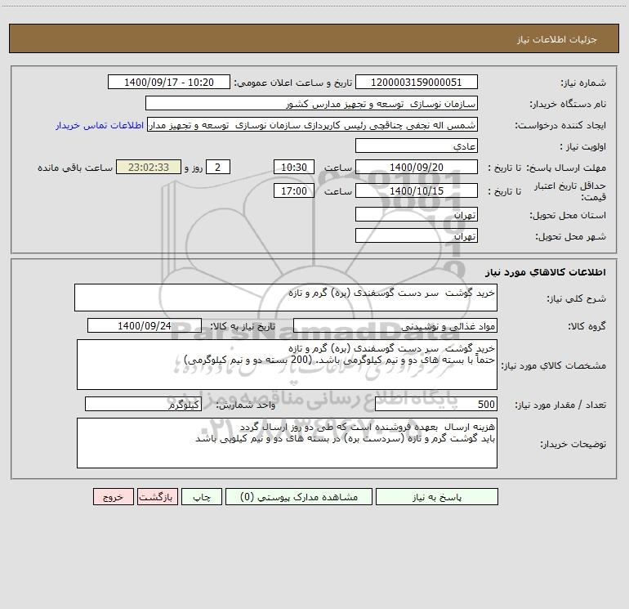The width and height of the screenshot is (629, 609).
Task: Click the ایجاد کننده درخواست field
Action: 312,124
